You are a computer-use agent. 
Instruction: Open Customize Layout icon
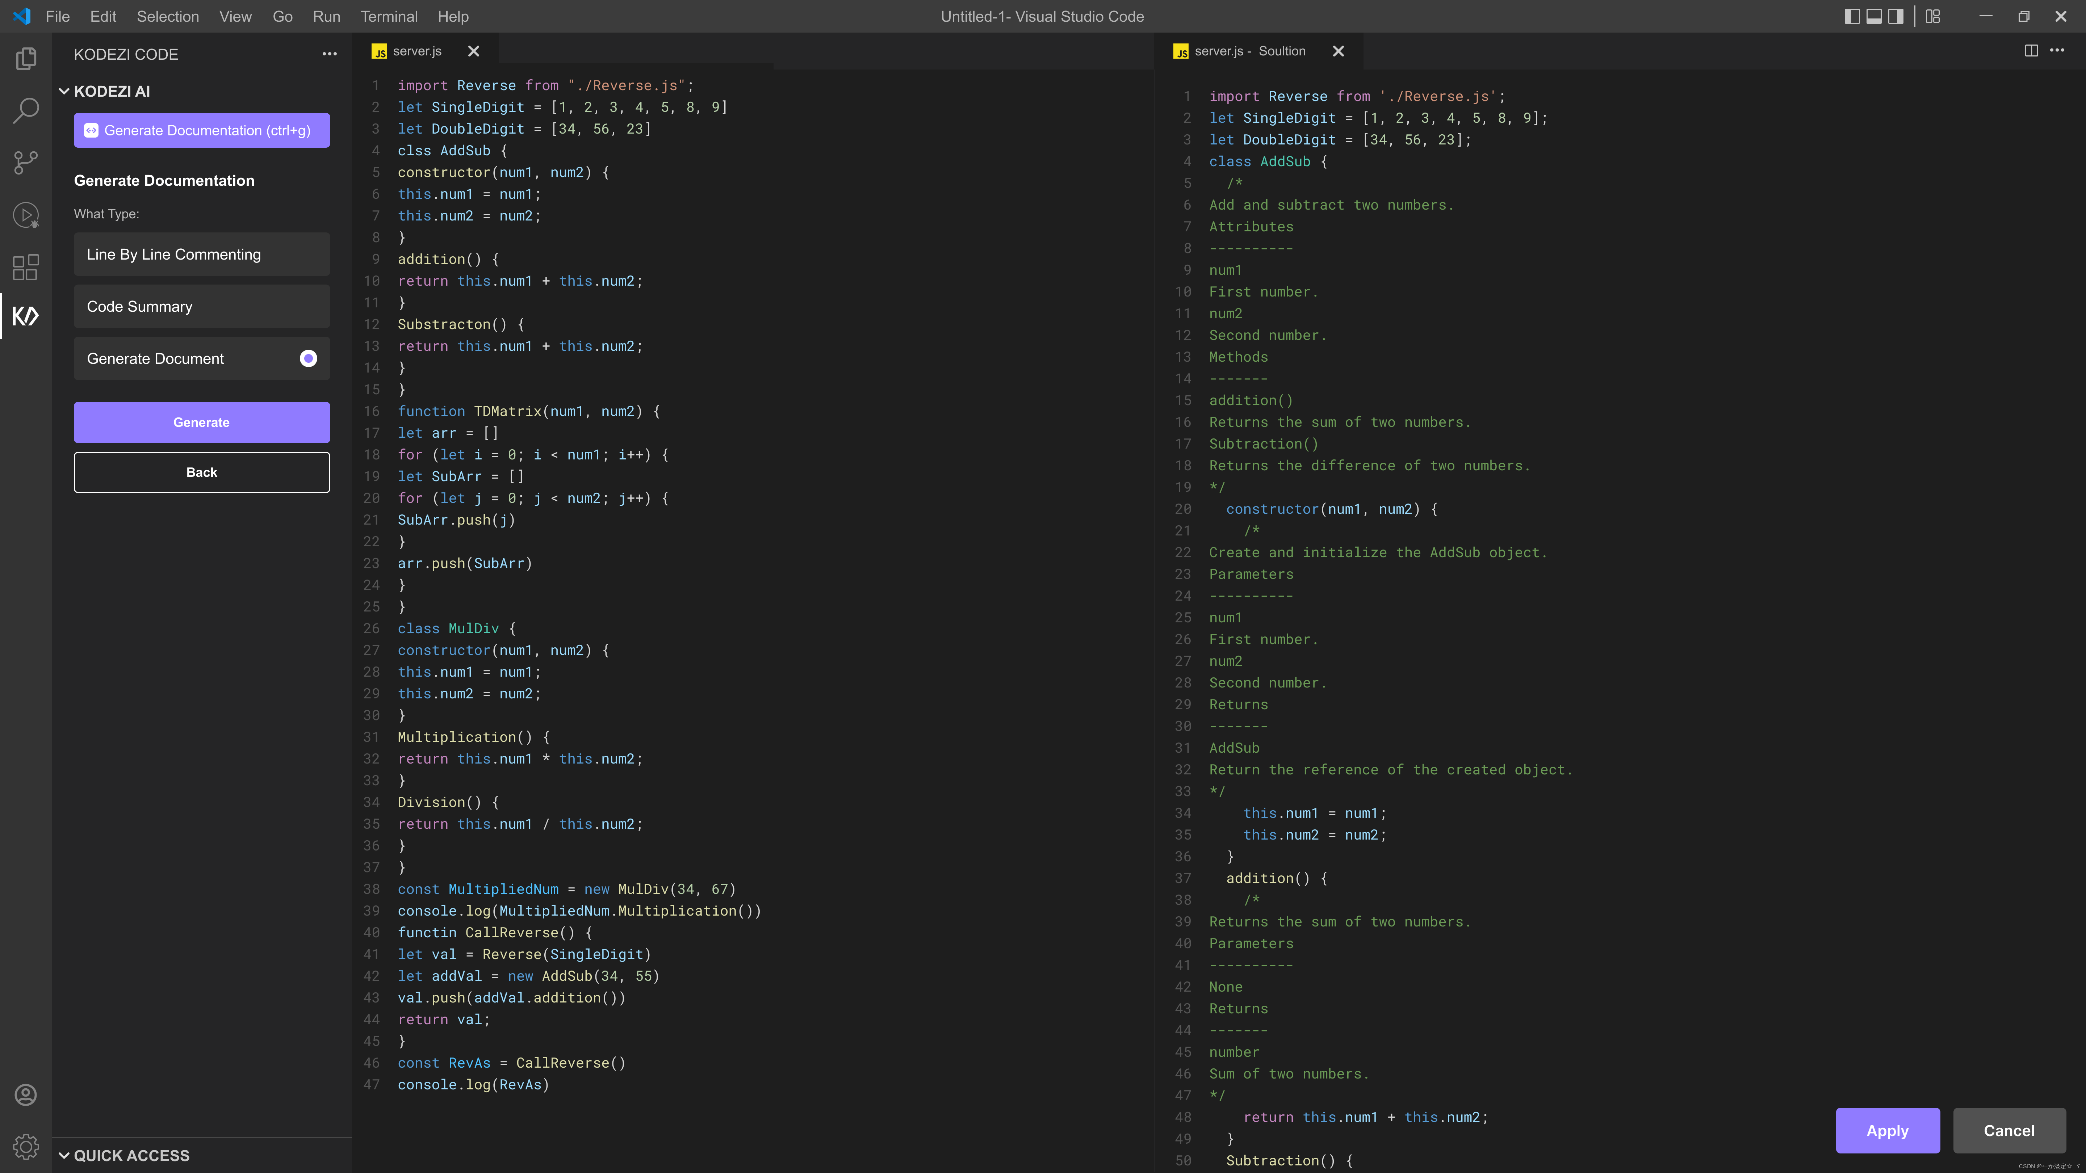(1933, 16)
